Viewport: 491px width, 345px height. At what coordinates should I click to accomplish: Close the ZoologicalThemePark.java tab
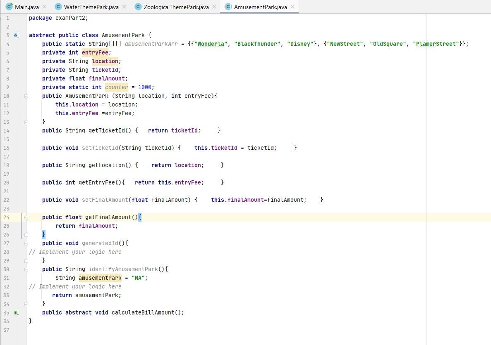coord(214,7)
